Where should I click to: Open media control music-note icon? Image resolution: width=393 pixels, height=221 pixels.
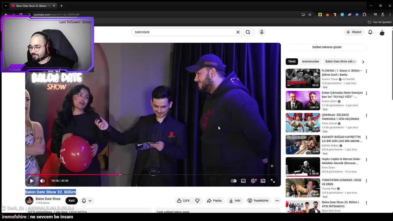point(375,14)
